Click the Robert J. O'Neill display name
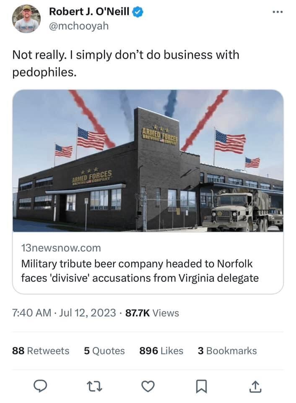 coord(89,12)
